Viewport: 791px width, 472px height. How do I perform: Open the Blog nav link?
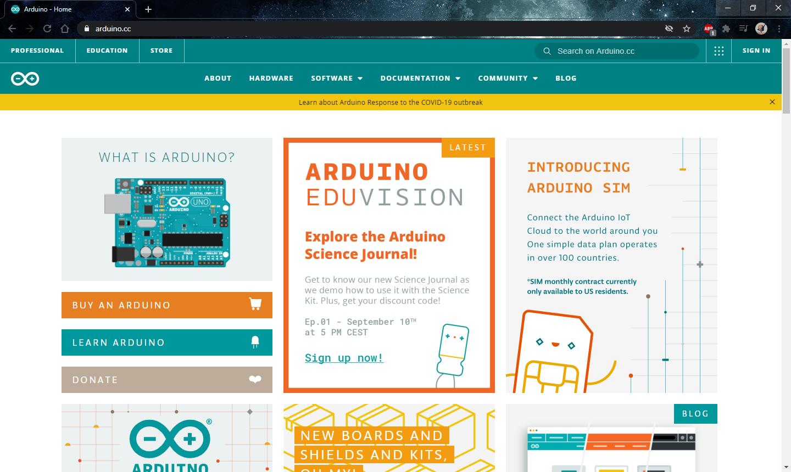pyautogui.click(x=566, y=78)
